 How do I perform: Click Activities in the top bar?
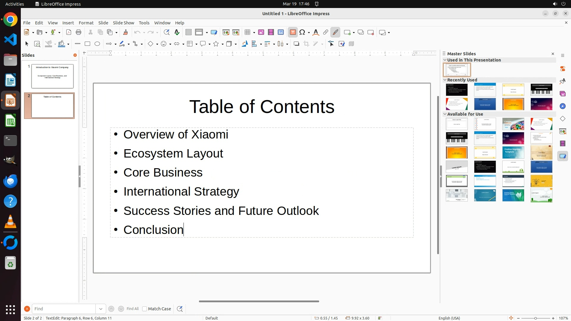[15, 4]
